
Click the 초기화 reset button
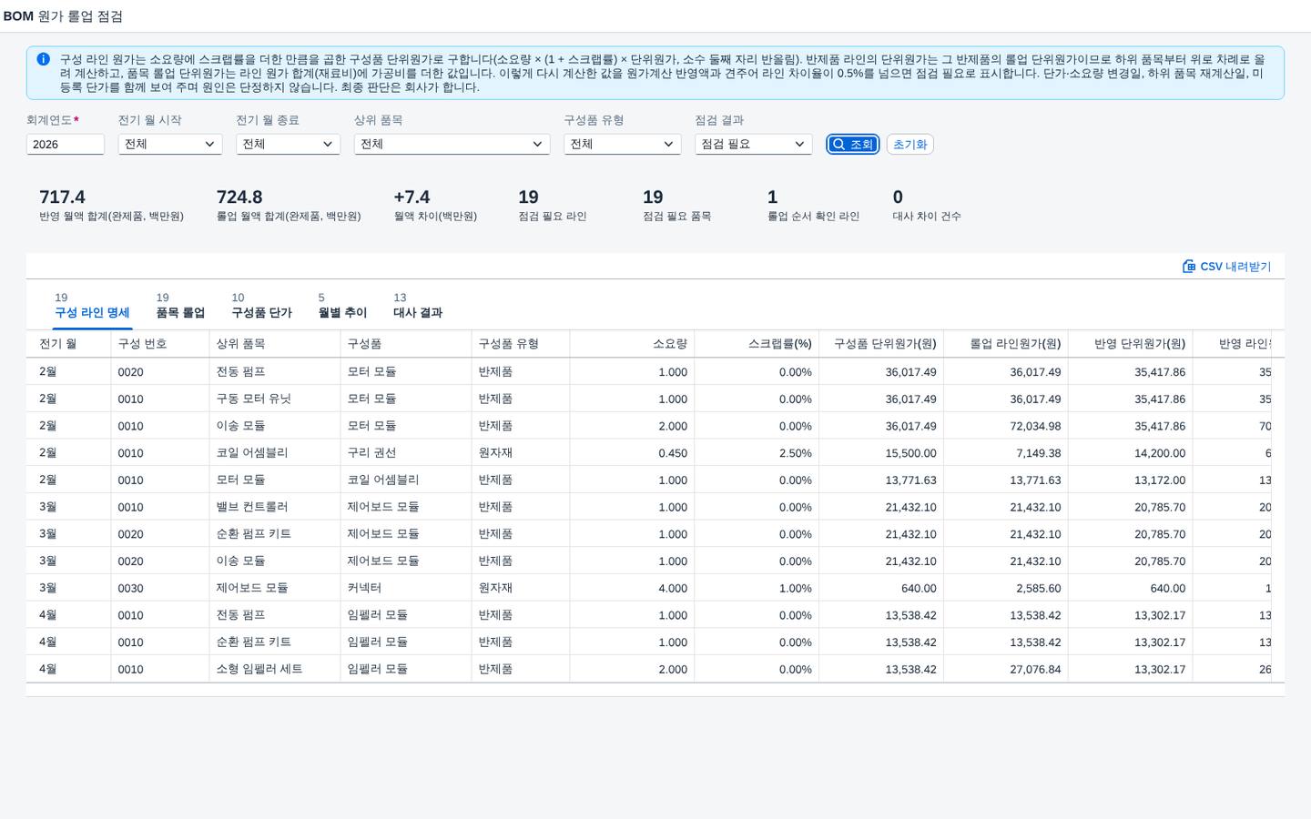[910, 145]
